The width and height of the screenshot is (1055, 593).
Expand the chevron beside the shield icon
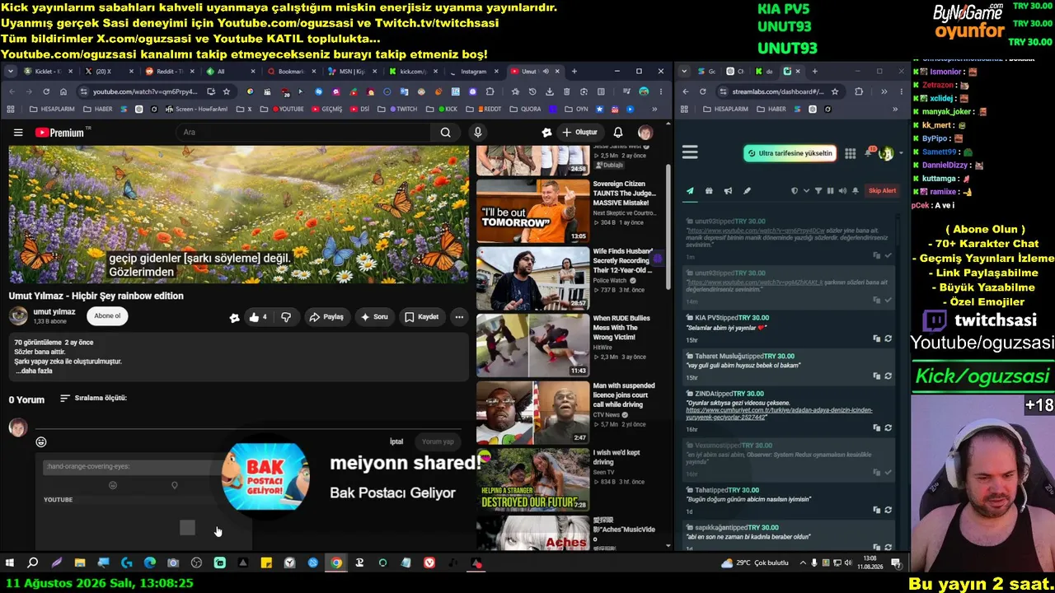click(x=806, y=191)
